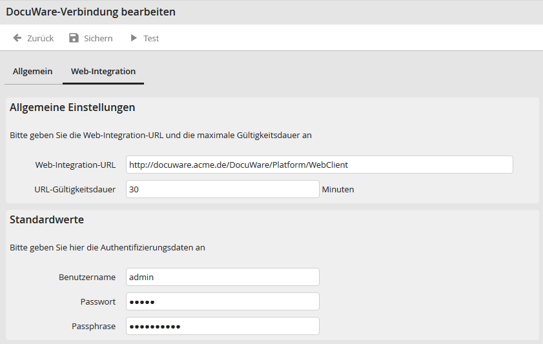Run the connection via Test label
543x344 pixels.
point(151,38)
